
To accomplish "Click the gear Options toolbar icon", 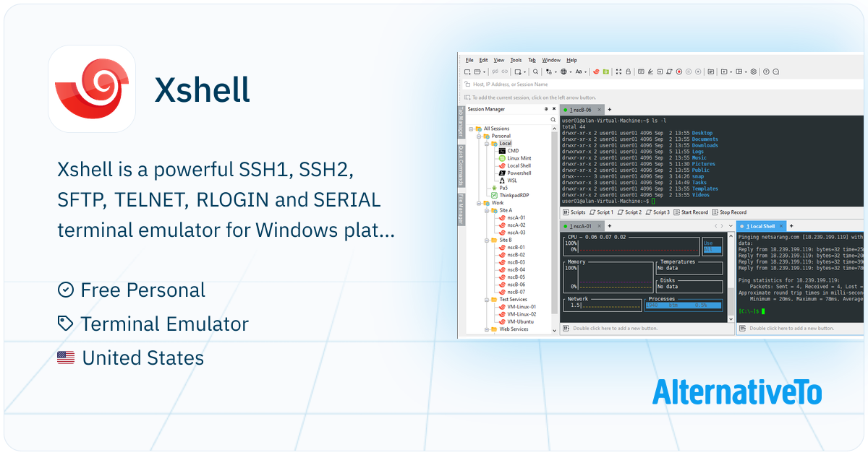I will [x=754, y=71].
